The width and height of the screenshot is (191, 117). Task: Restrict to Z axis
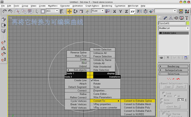tap(126, 11)
